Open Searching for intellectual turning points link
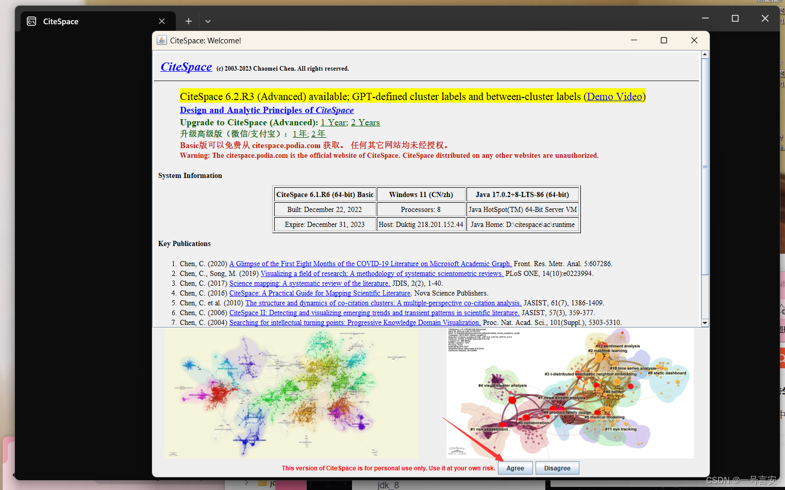The width and height of the screenshot is (785, 490). pyautogui.click(x=355, y=322)
